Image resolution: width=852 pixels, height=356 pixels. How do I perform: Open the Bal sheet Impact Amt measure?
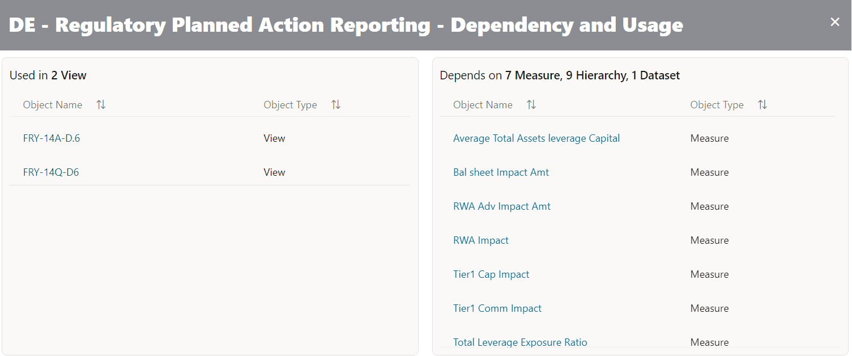click(x=501, y=172)
